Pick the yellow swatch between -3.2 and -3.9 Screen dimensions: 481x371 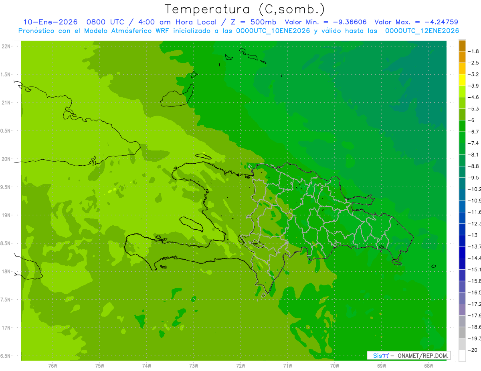[462, 80]
